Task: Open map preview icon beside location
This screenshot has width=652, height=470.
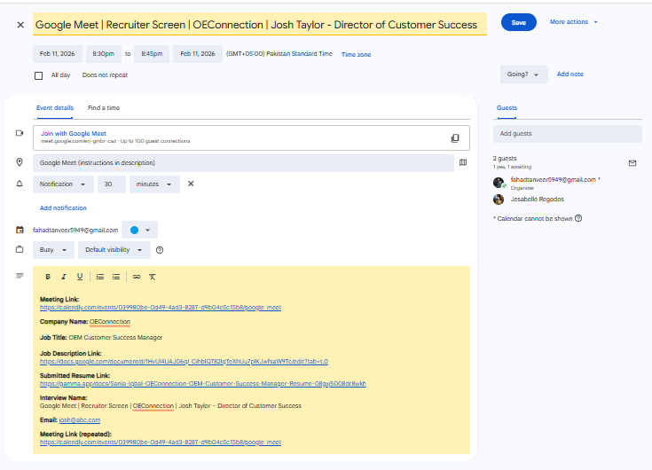Action: click(x=463, y=162)
